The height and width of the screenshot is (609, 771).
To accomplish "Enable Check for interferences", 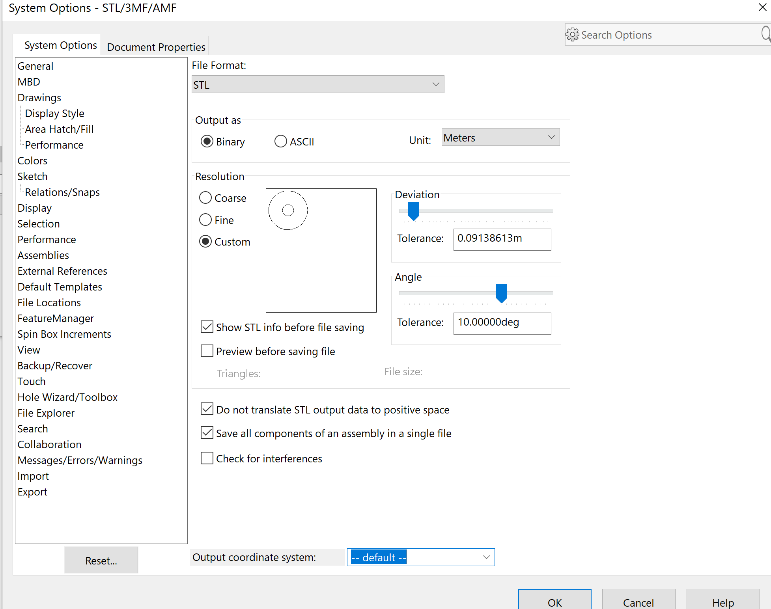I will [x=207, y=458].
